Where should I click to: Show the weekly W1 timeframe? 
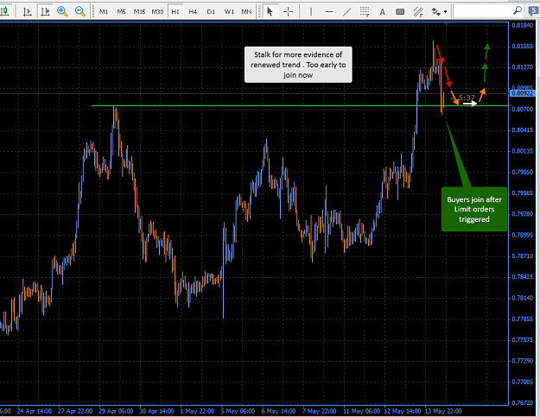pyautogui.click(x=229, y=12)
